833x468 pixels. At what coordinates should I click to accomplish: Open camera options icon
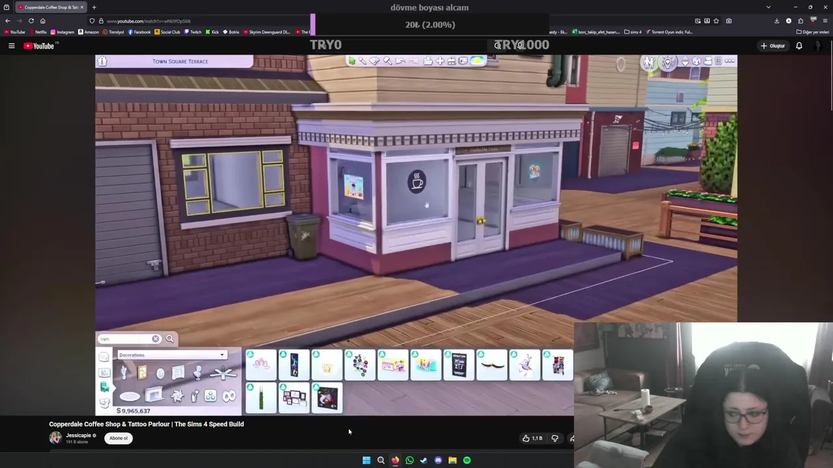click(708, 61)
